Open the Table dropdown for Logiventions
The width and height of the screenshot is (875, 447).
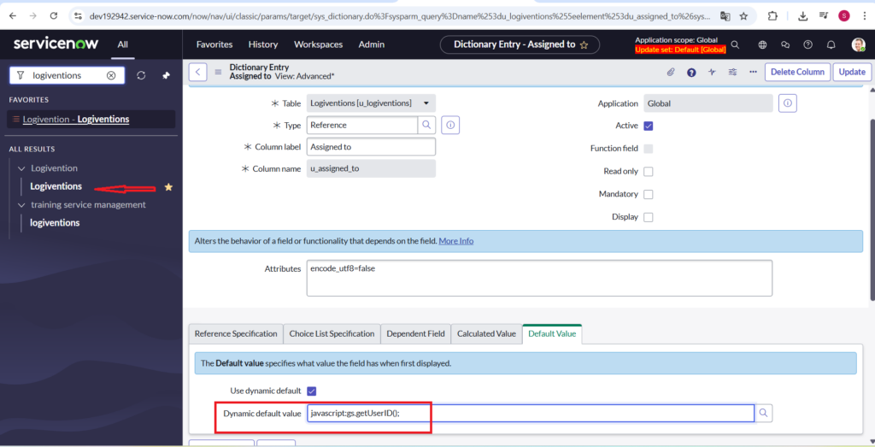[x=426, y=103]
